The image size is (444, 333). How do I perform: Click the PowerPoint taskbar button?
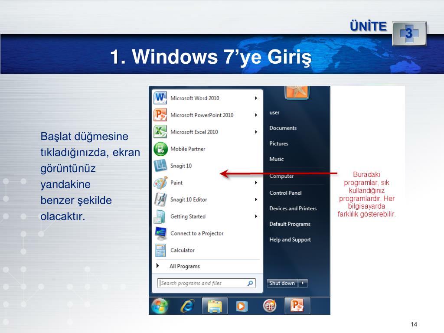tap(297, 306)
